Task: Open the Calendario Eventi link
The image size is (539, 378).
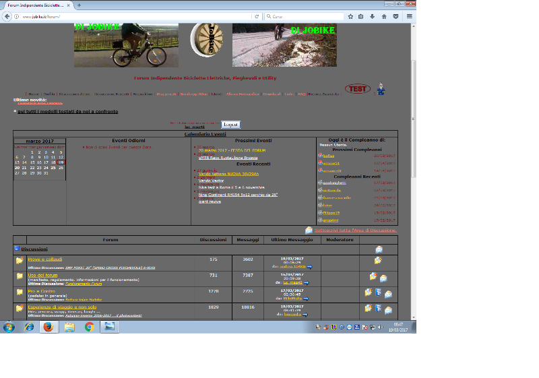Action: tap(205, 134)
